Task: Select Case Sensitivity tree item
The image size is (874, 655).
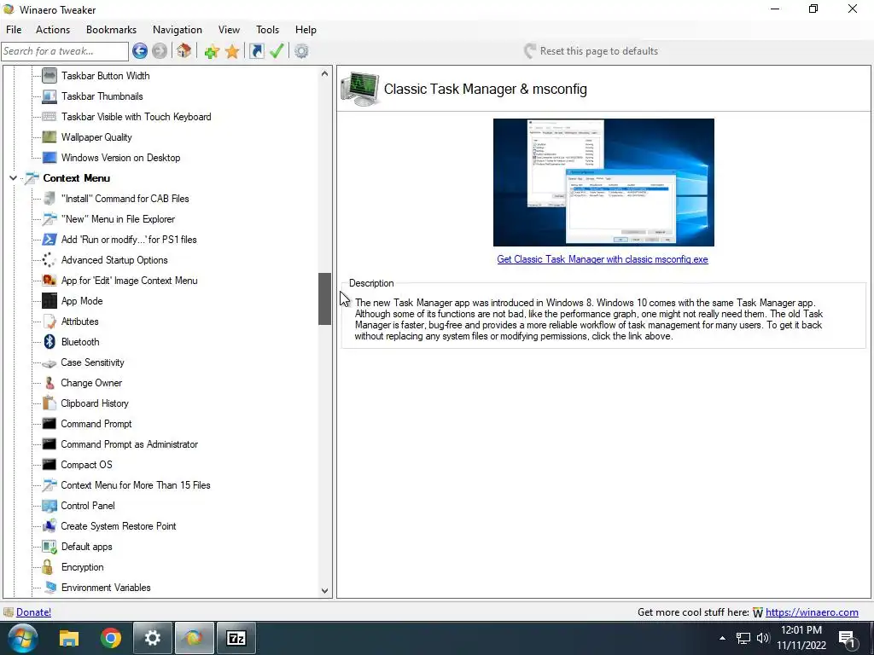Action: pyautogui.click(x=92, y=362)
